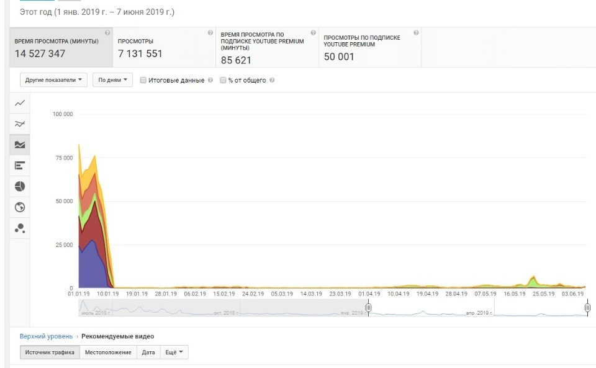This screenshot has height=368, width=596.
Task: Open the interactive map globe icon
Action: (20, 207)
